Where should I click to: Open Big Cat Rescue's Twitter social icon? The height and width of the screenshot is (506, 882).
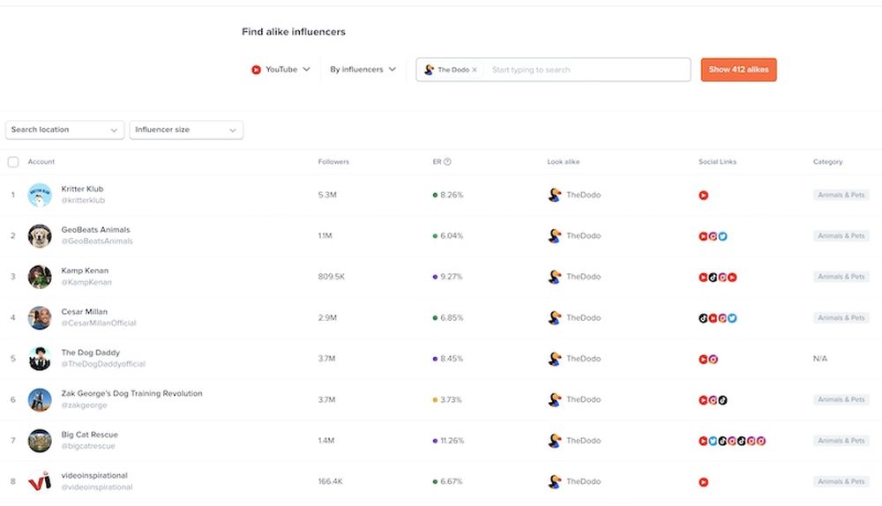coord(713,442)
